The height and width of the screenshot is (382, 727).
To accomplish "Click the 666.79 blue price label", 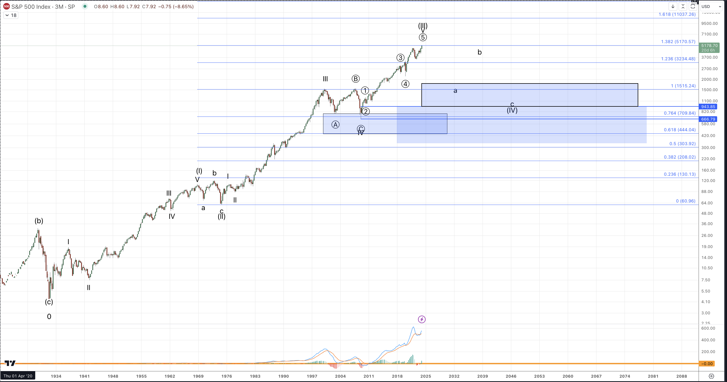I will click(x=708, y=119).
